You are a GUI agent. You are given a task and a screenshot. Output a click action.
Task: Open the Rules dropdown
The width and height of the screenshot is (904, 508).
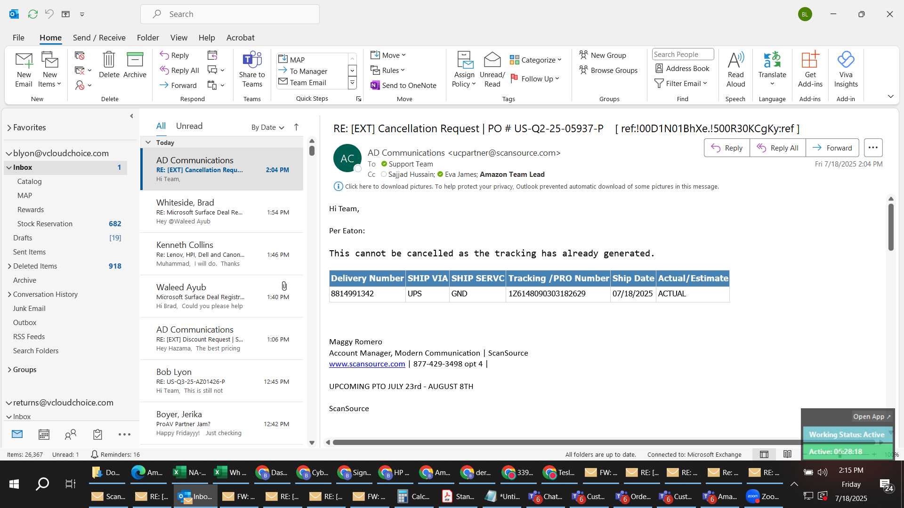coord(387,70)
